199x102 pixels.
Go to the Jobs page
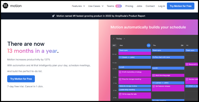pyautogui.click(x=139, y=6)
